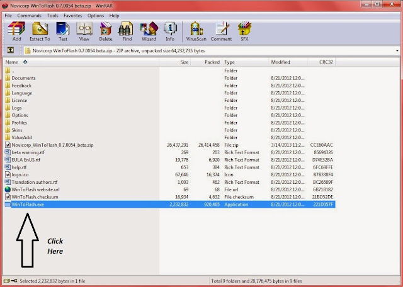The height and width of the screenshot is (287, 403).
Task: Click the status bar total files summary
Action: pyautogui.click(x=256, y=281)
